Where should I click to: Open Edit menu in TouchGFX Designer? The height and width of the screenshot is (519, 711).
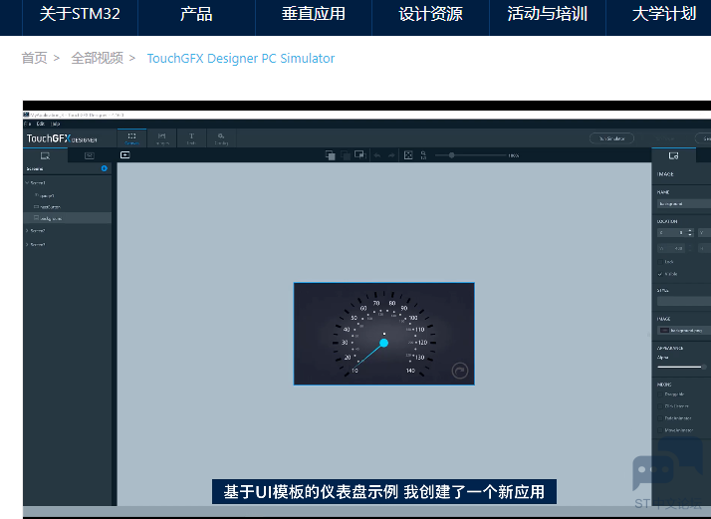[x=41, y=124]
